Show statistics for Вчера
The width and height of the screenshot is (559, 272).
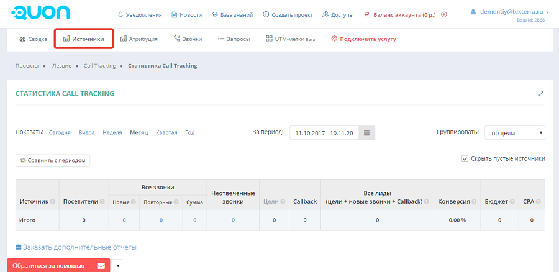click(86, 133)
